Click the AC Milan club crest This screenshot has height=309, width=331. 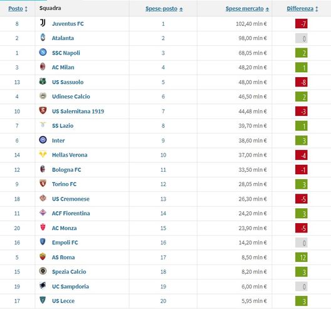coord(43,66)
